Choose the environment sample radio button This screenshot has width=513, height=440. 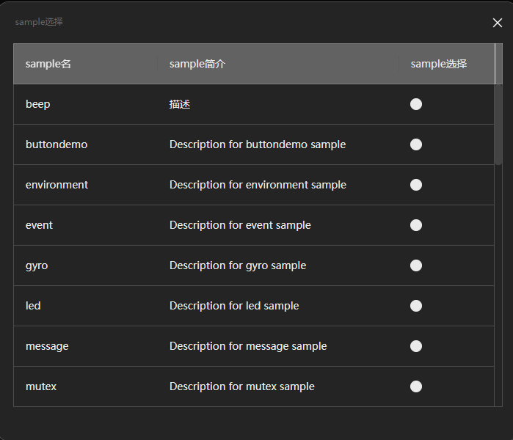416,185
